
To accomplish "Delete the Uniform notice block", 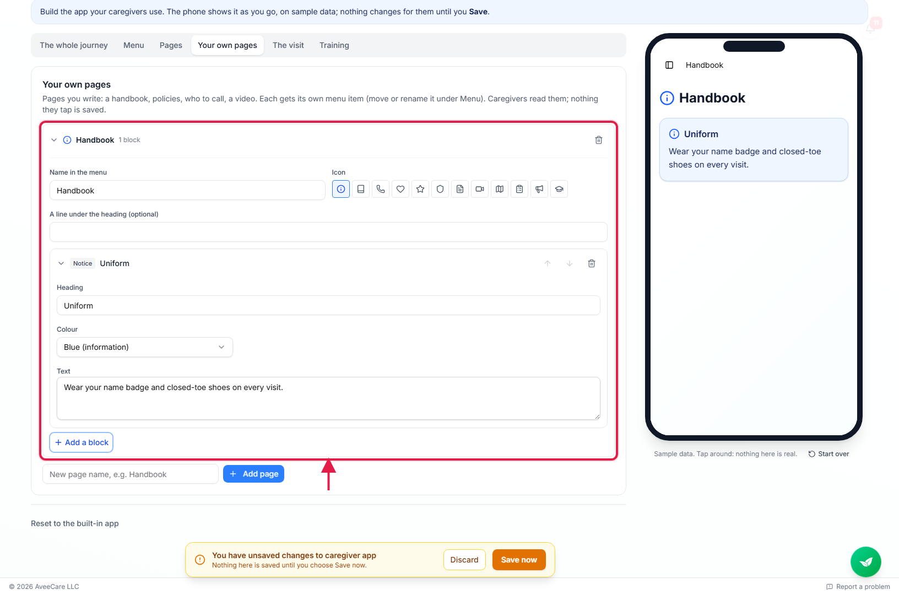I will click(592, 263).
